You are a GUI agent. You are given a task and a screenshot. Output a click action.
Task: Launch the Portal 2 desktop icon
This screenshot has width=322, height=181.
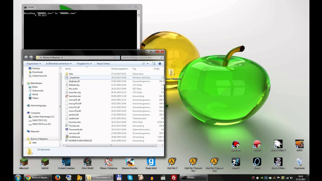click(236, 164)
